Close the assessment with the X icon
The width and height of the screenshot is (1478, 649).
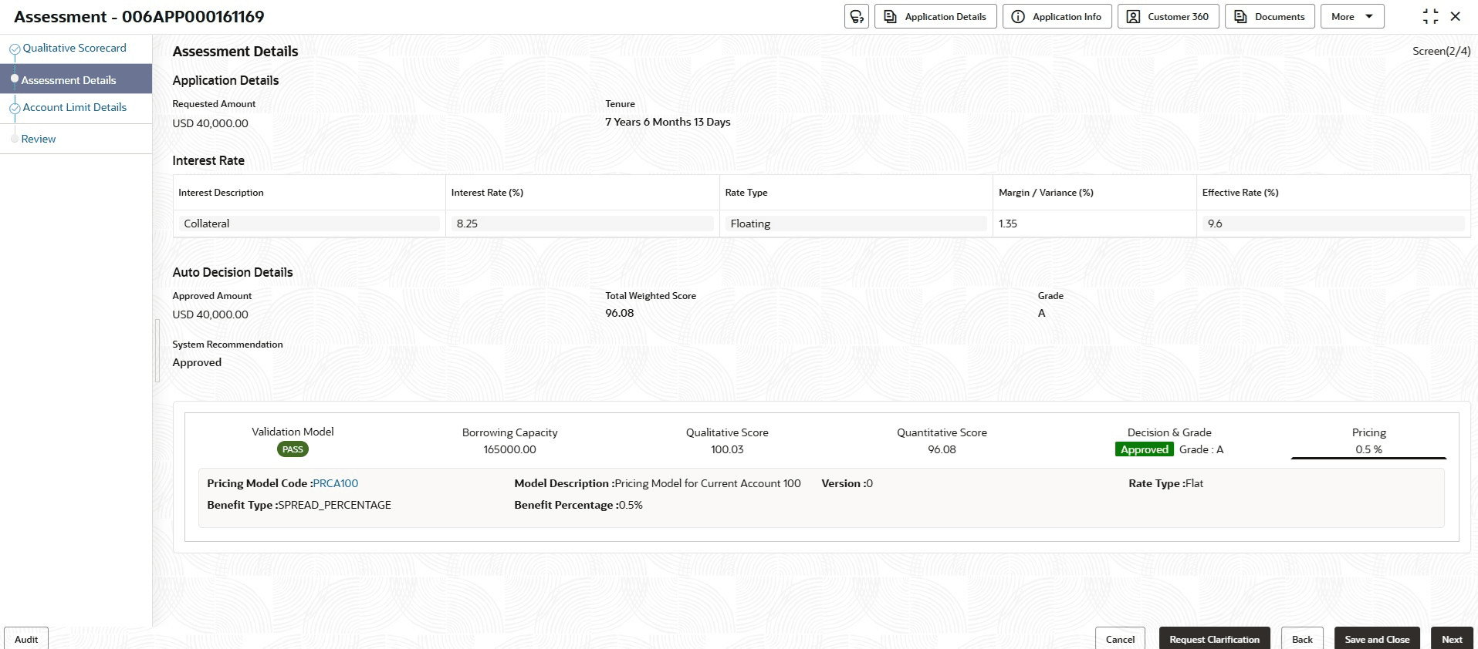pos(1456,16)
